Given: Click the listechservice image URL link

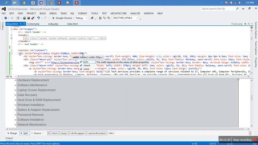Looking at the screenshot, I should (x=65, y=62).
